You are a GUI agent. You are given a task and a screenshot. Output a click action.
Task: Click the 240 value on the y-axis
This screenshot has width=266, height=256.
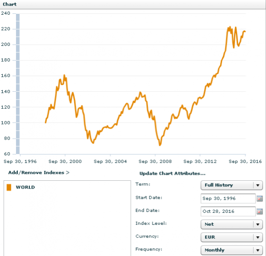(x=6, y=13)
